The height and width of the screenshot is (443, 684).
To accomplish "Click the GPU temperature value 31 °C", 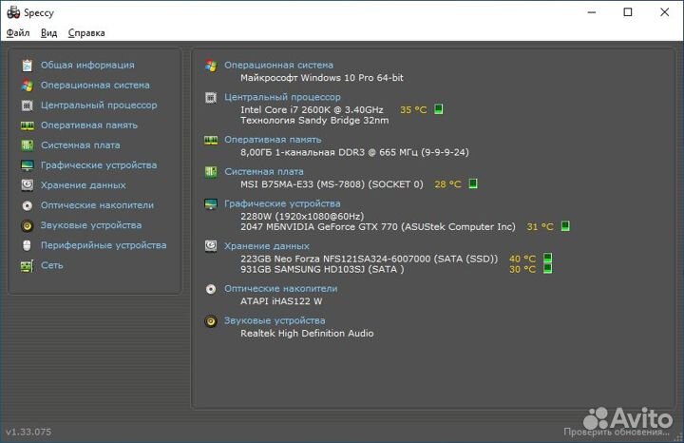I will 540,227.
